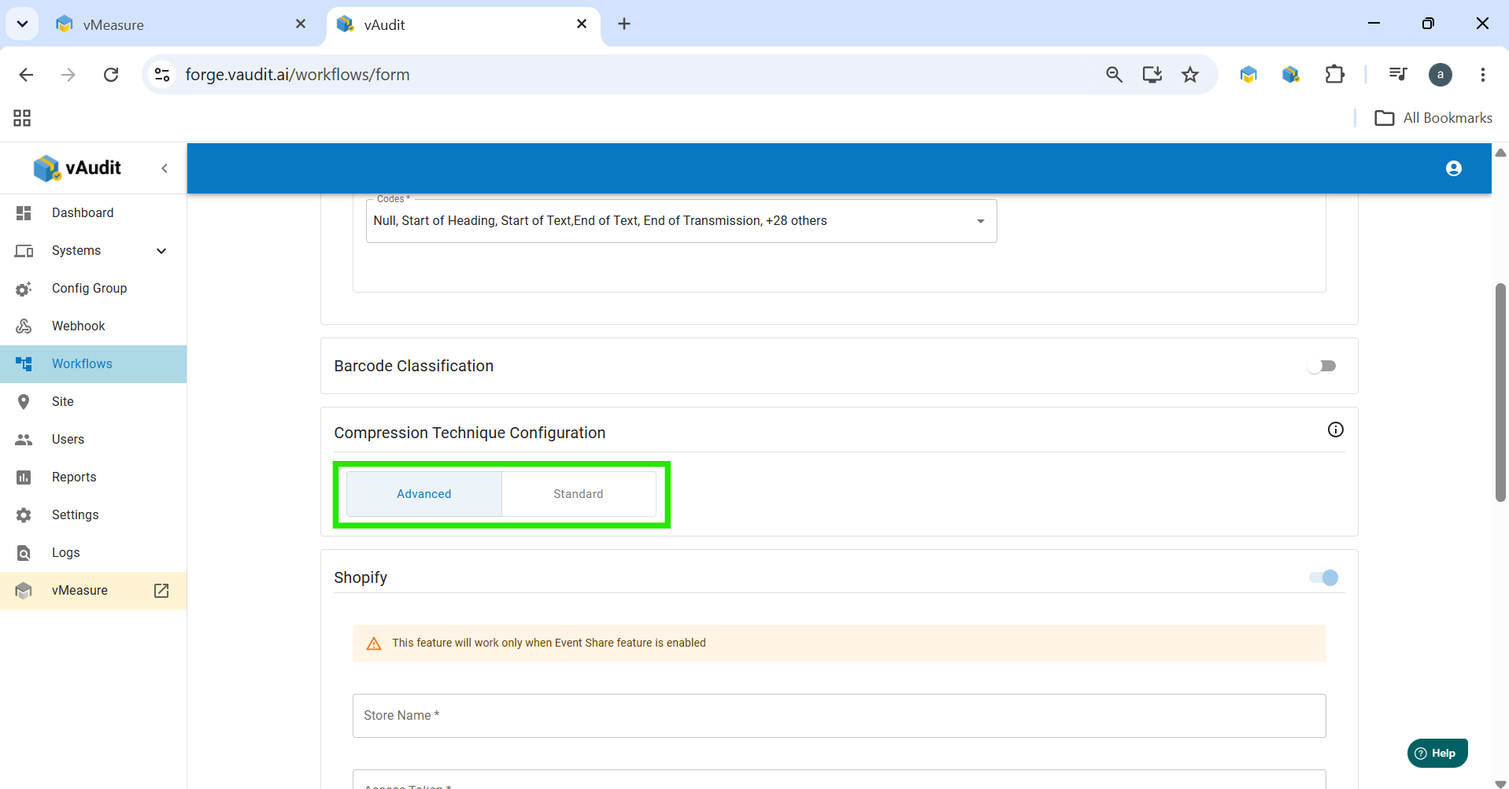Enable the Barcode Classification toggle
This screenshot has width=1509, height=789.
coord(1322,366)
